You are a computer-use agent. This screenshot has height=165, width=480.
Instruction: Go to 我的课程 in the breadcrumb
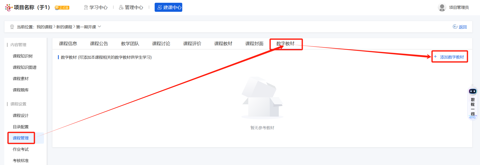point(44,27)
